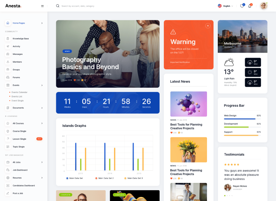The width and height of the screenshot is (276, 201).
Task: Open the yellow tulips news thumbnail
Action: [x=188, y=150]
